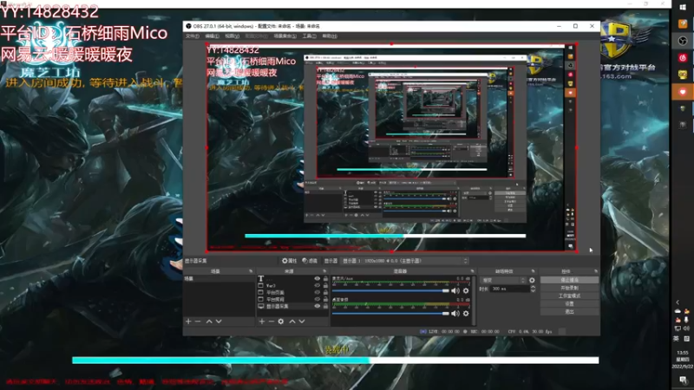Open source properties gear in sources toolbar
694x390 pixels.
(x=281, y=322)
